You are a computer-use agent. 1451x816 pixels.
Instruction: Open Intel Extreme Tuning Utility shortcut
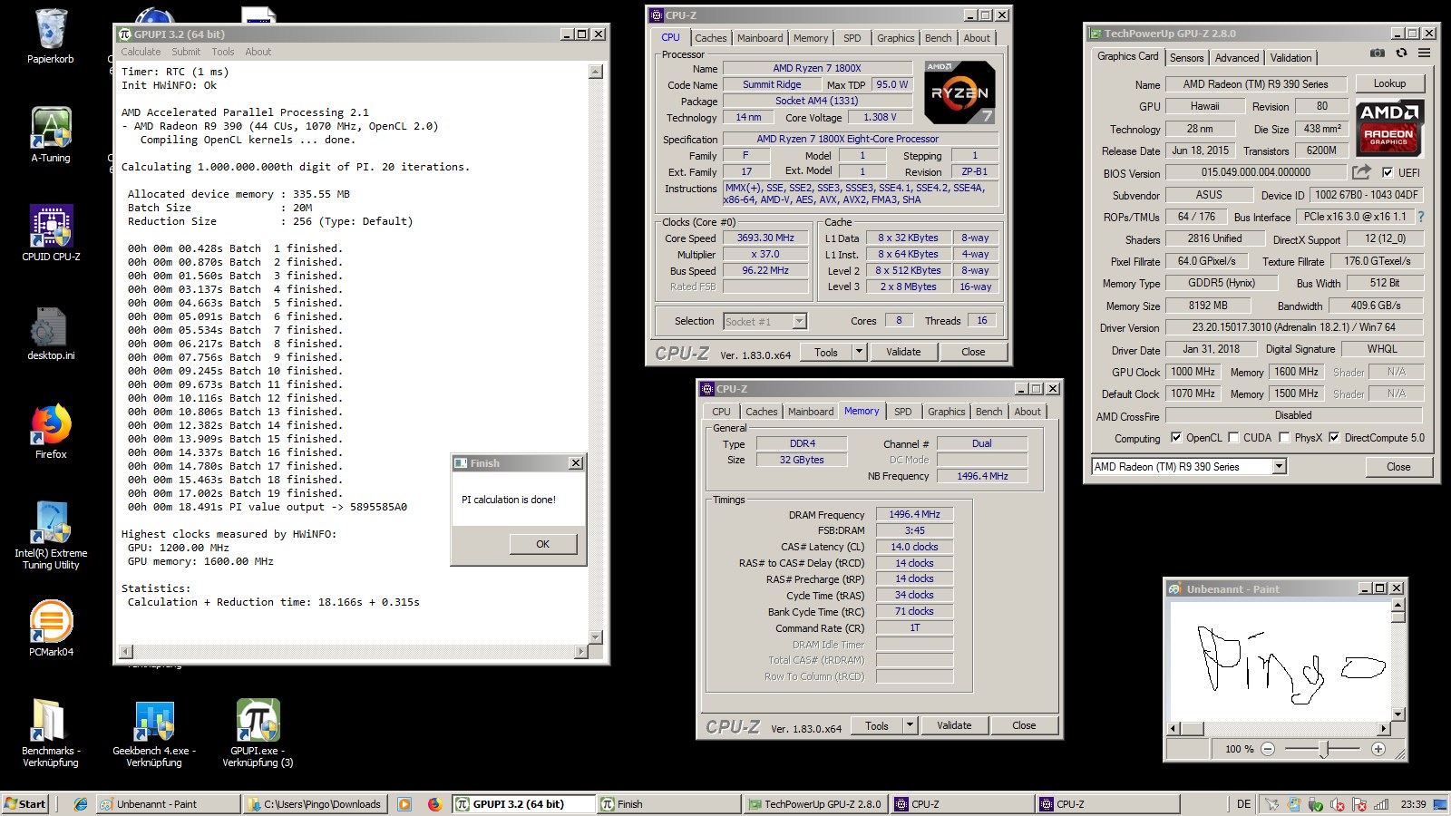point(51,535)
